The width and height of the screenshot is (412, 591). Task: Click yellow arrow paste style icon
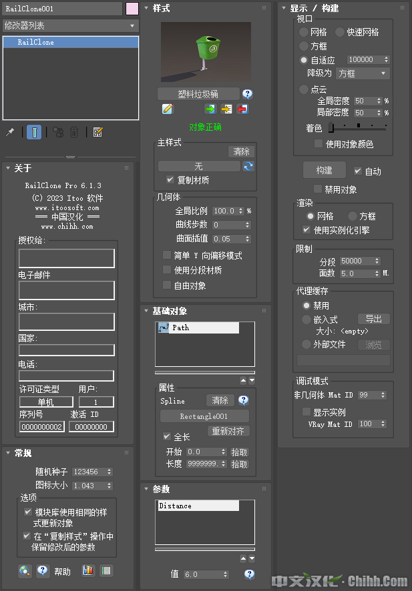(x=226, y=109)
